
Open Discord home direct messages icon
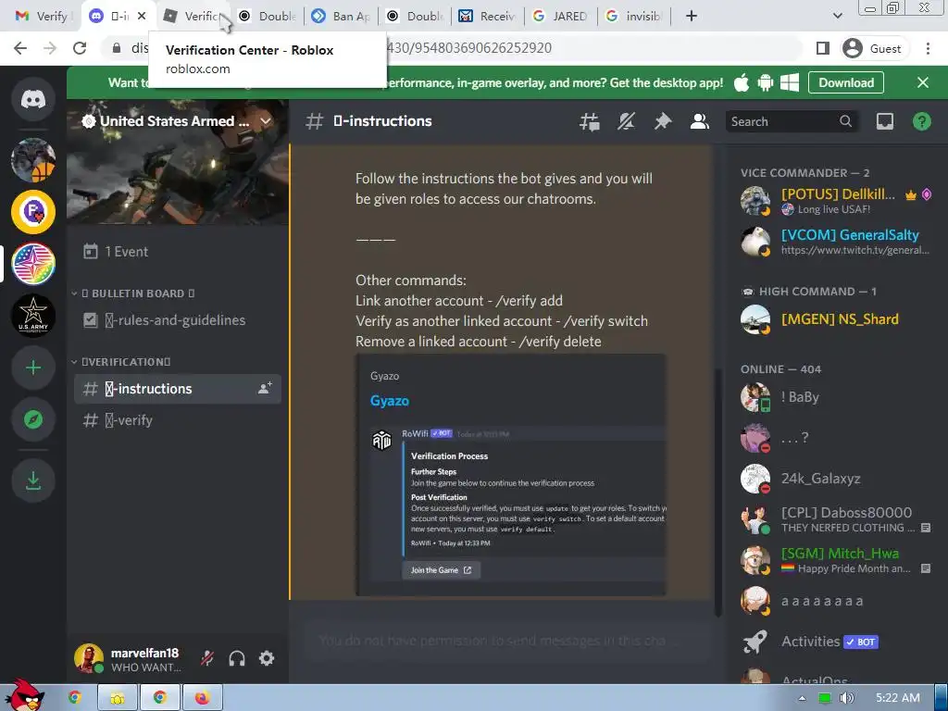tap(33, 99)
